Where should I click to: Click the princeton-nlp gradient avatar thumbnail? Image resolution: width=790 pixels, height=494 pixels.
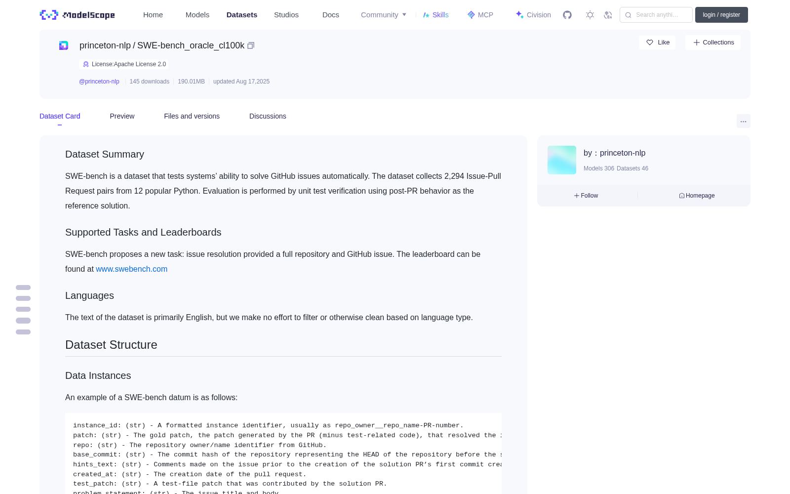[562, 160]
